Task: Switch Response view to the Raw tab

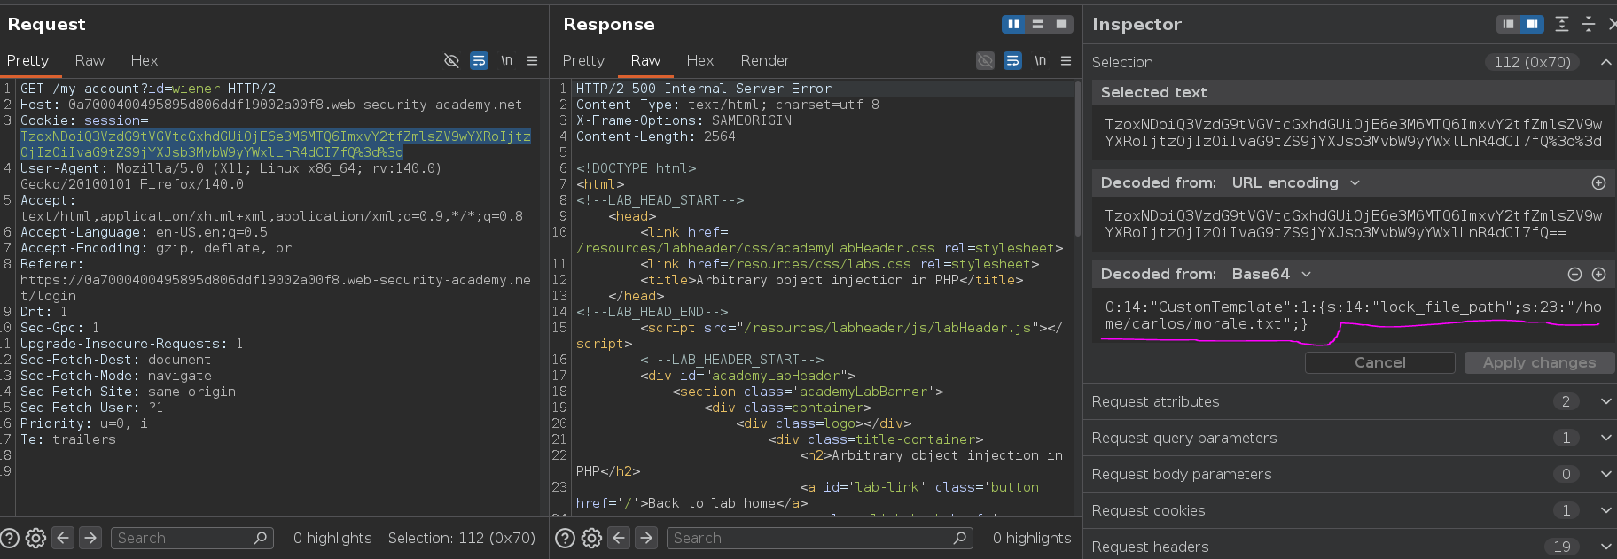Action: pos(645,60)
